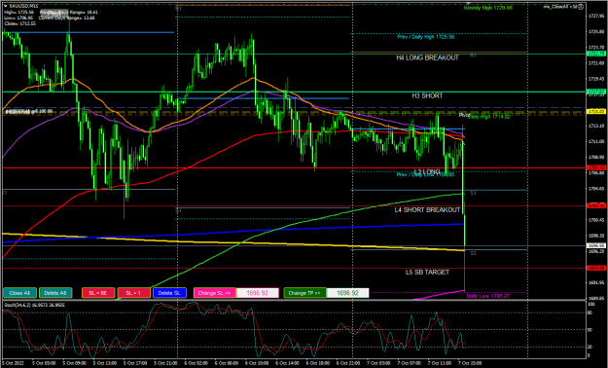The image size is (608, 368).
Task: Click the pink Change SL >> button
Action: (214, 293)
